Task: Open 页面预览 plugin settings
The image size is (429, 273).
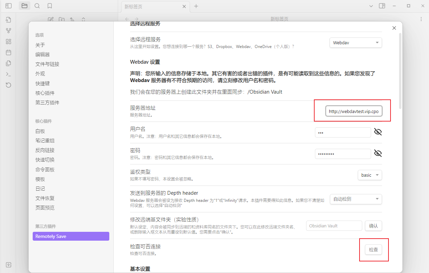Action: 45,208
